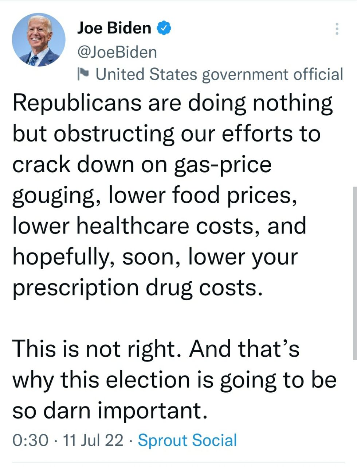This screenshot has width=357, height=467.
Task: Click the phrase prescription drug costs
Action: pos(137,287)
